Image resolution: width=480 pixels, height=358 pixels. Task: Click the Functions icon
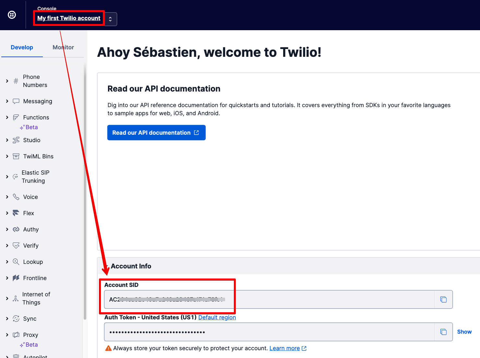click(x=16, y=117)
